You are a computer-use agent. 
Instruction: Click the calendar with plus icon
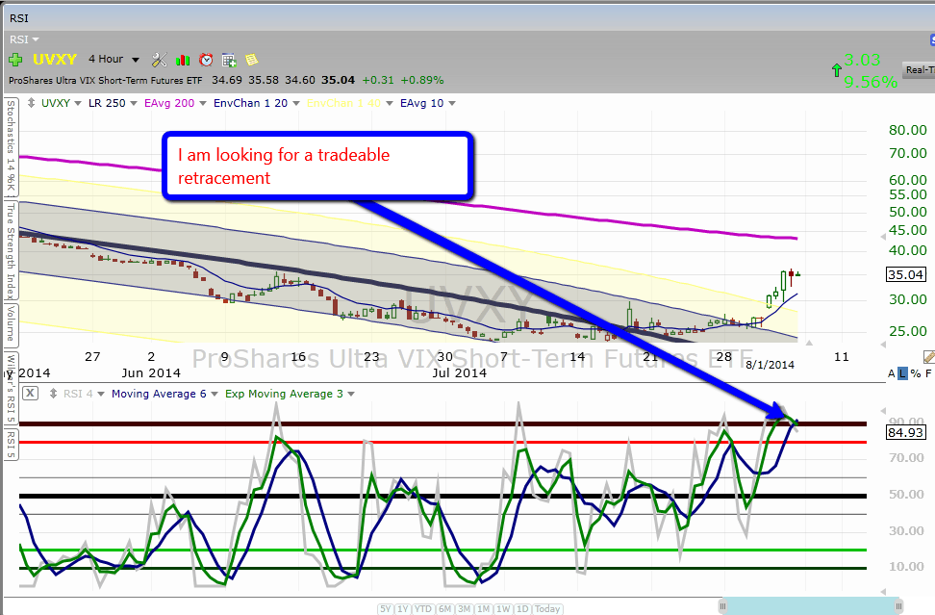click(229, 60)
